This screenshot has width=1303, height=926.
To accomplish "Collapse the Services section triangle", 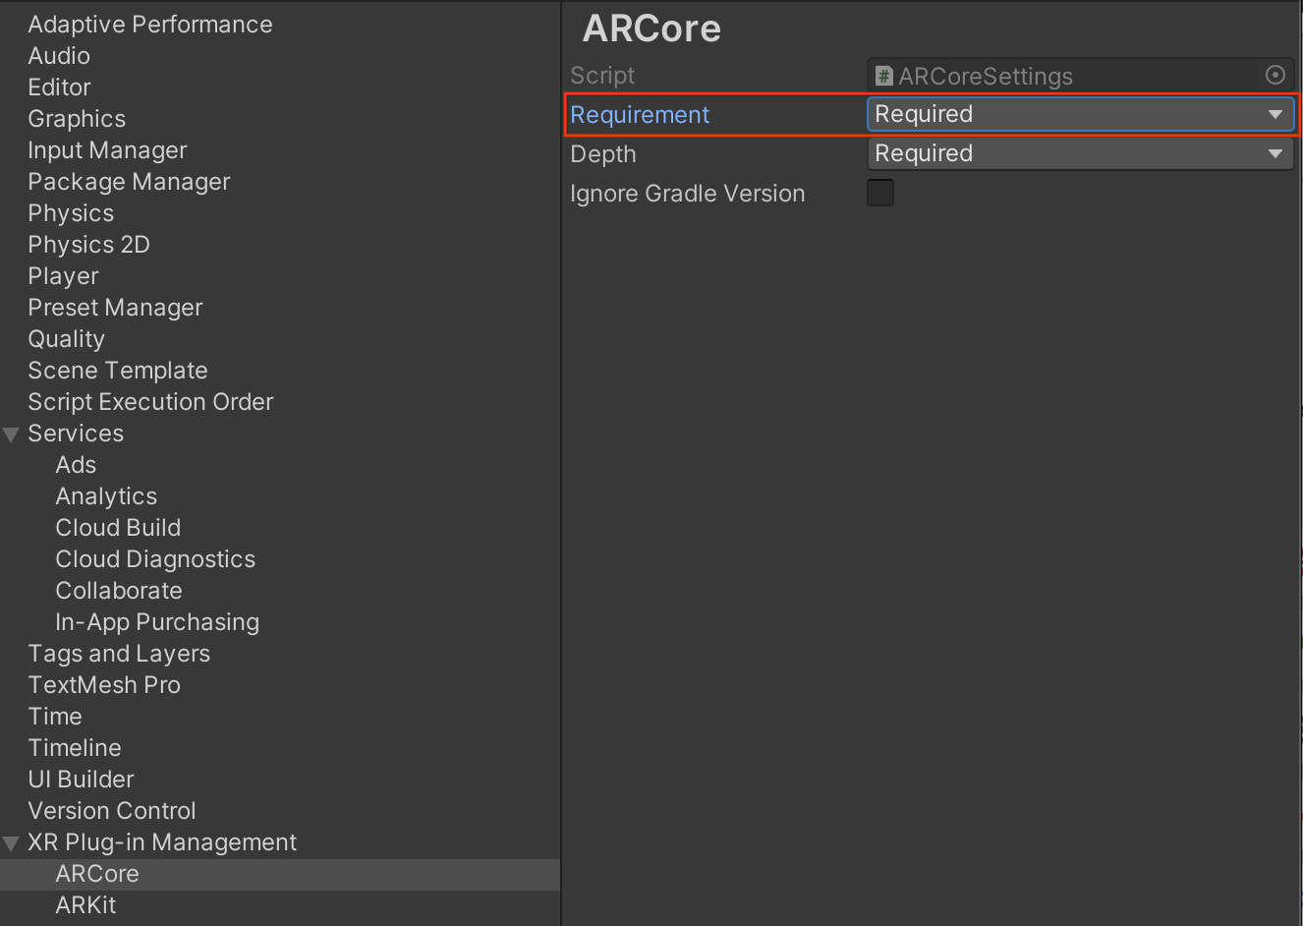I will coord(12,434).
